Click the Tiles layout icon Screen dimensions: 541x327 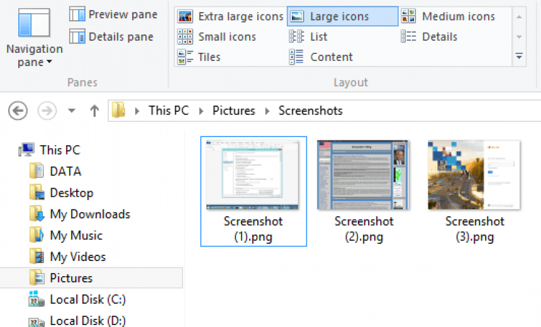pos(185,57)
